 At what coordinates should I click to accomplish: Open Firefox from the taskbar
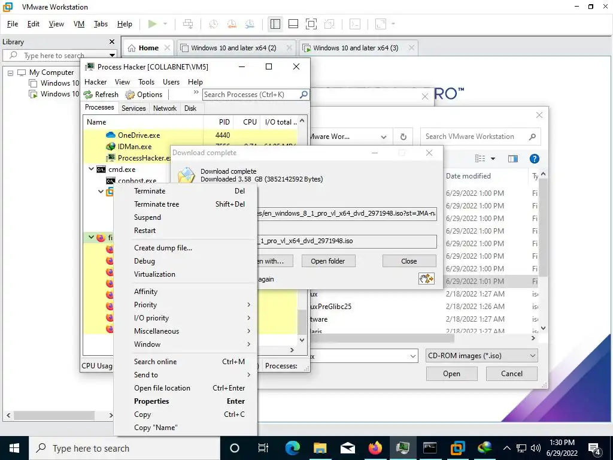point(375,448)
